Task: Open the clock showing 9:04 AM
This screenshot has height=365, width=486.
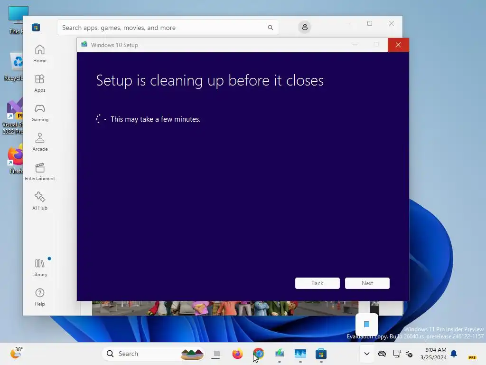Action: (x=433, y=354)
